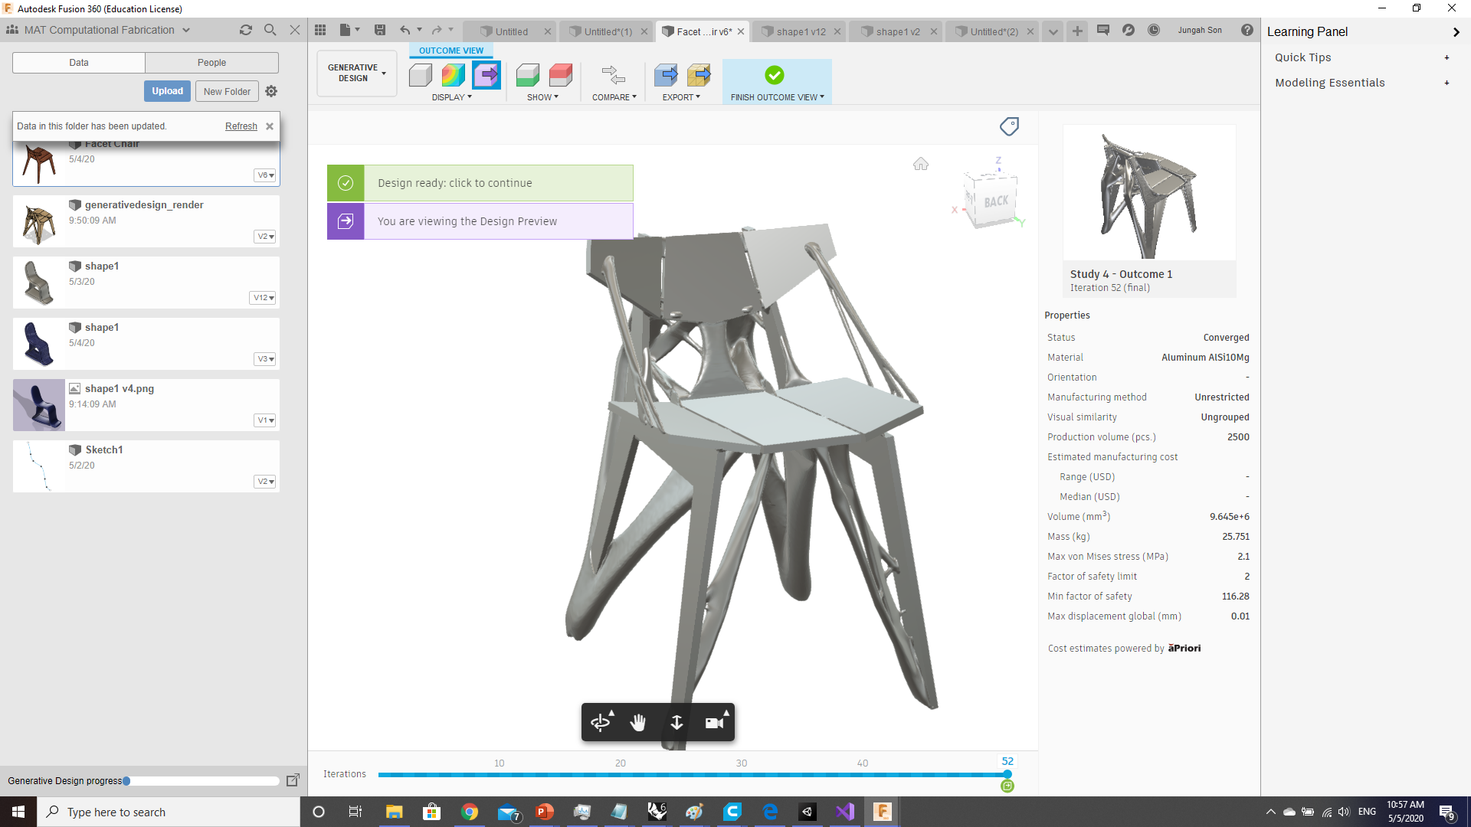Open the version dropdown on Facet Chair
The height and width of the screenshot is (827, 1471).
(265, 175)
